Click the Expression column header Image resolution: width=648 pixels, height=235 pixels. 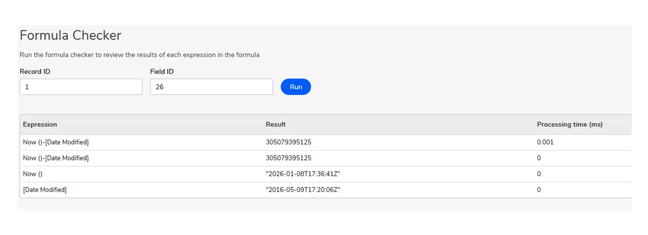[40, 124]
